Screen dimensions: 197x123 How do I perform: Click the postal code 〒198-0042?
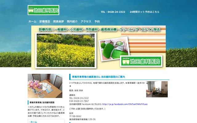(75, 116)
